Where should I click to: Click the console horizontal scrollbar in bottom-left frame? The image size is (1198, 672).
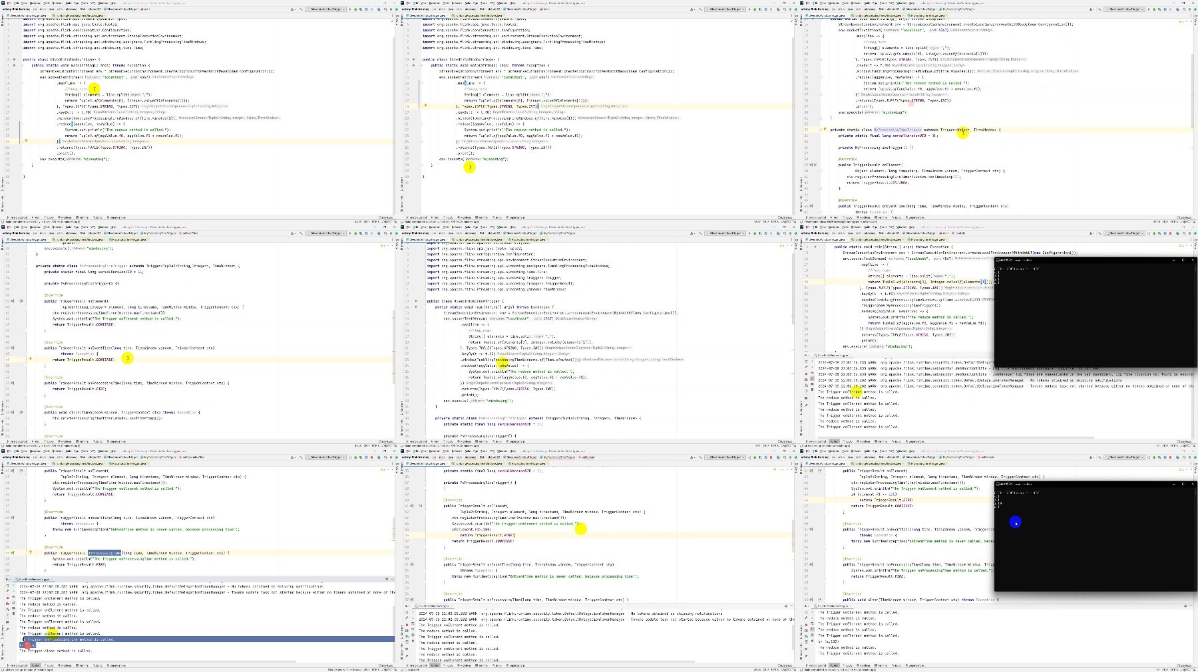coord(158,661)
